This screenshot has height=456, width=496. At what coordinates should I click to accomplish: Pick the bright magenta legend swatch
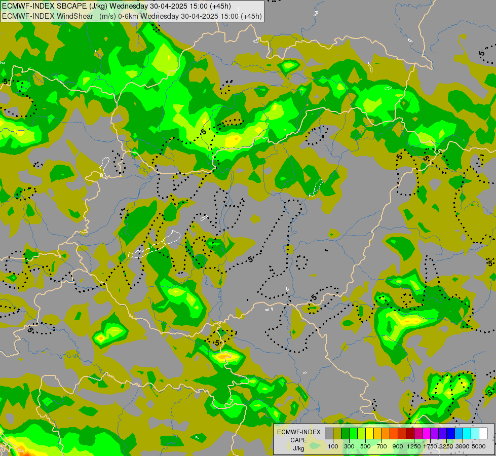click(x=426, y=433)
